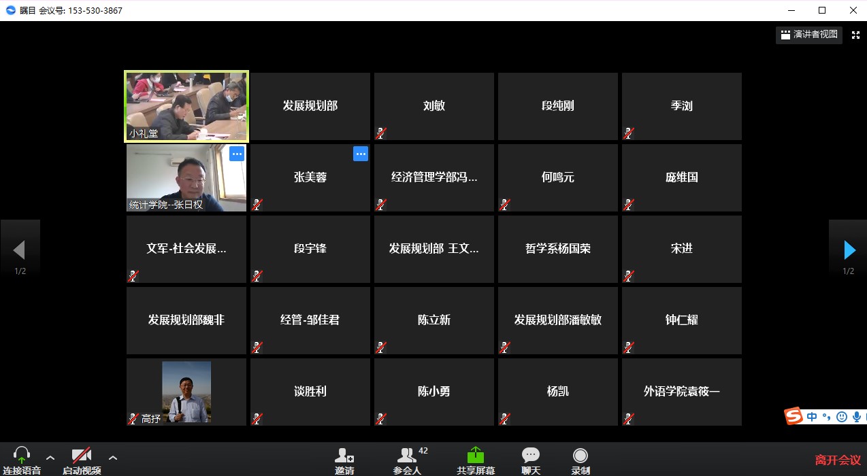Click the microphone icon in the IME bar
The image size is (867, 476).
856,417
